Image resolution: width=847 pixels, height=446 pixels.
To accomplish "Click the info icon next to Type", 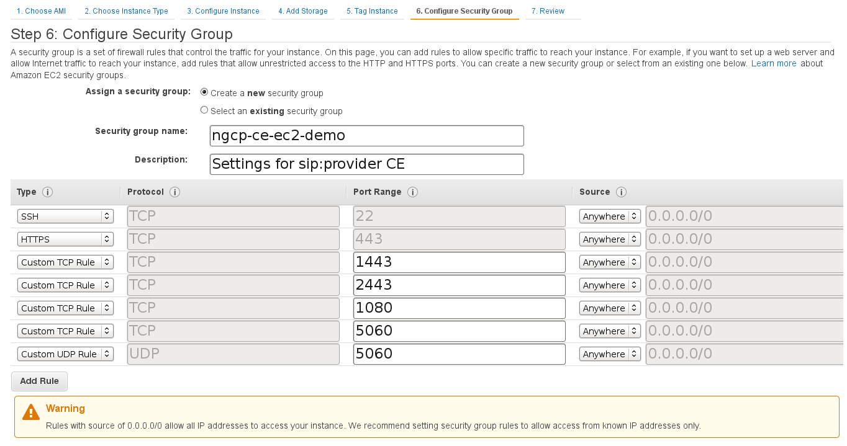I will pyautogui.click(x=48, y=192).
